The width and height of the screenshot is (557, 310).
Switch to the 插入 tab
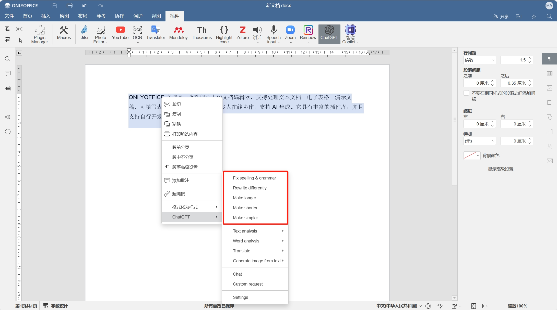[x=46, y=16]
